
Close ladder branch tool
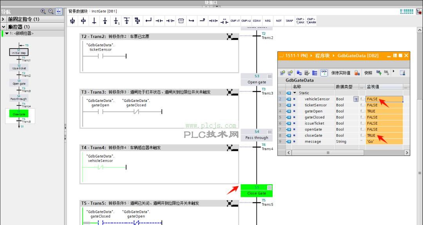pos(202,20)
